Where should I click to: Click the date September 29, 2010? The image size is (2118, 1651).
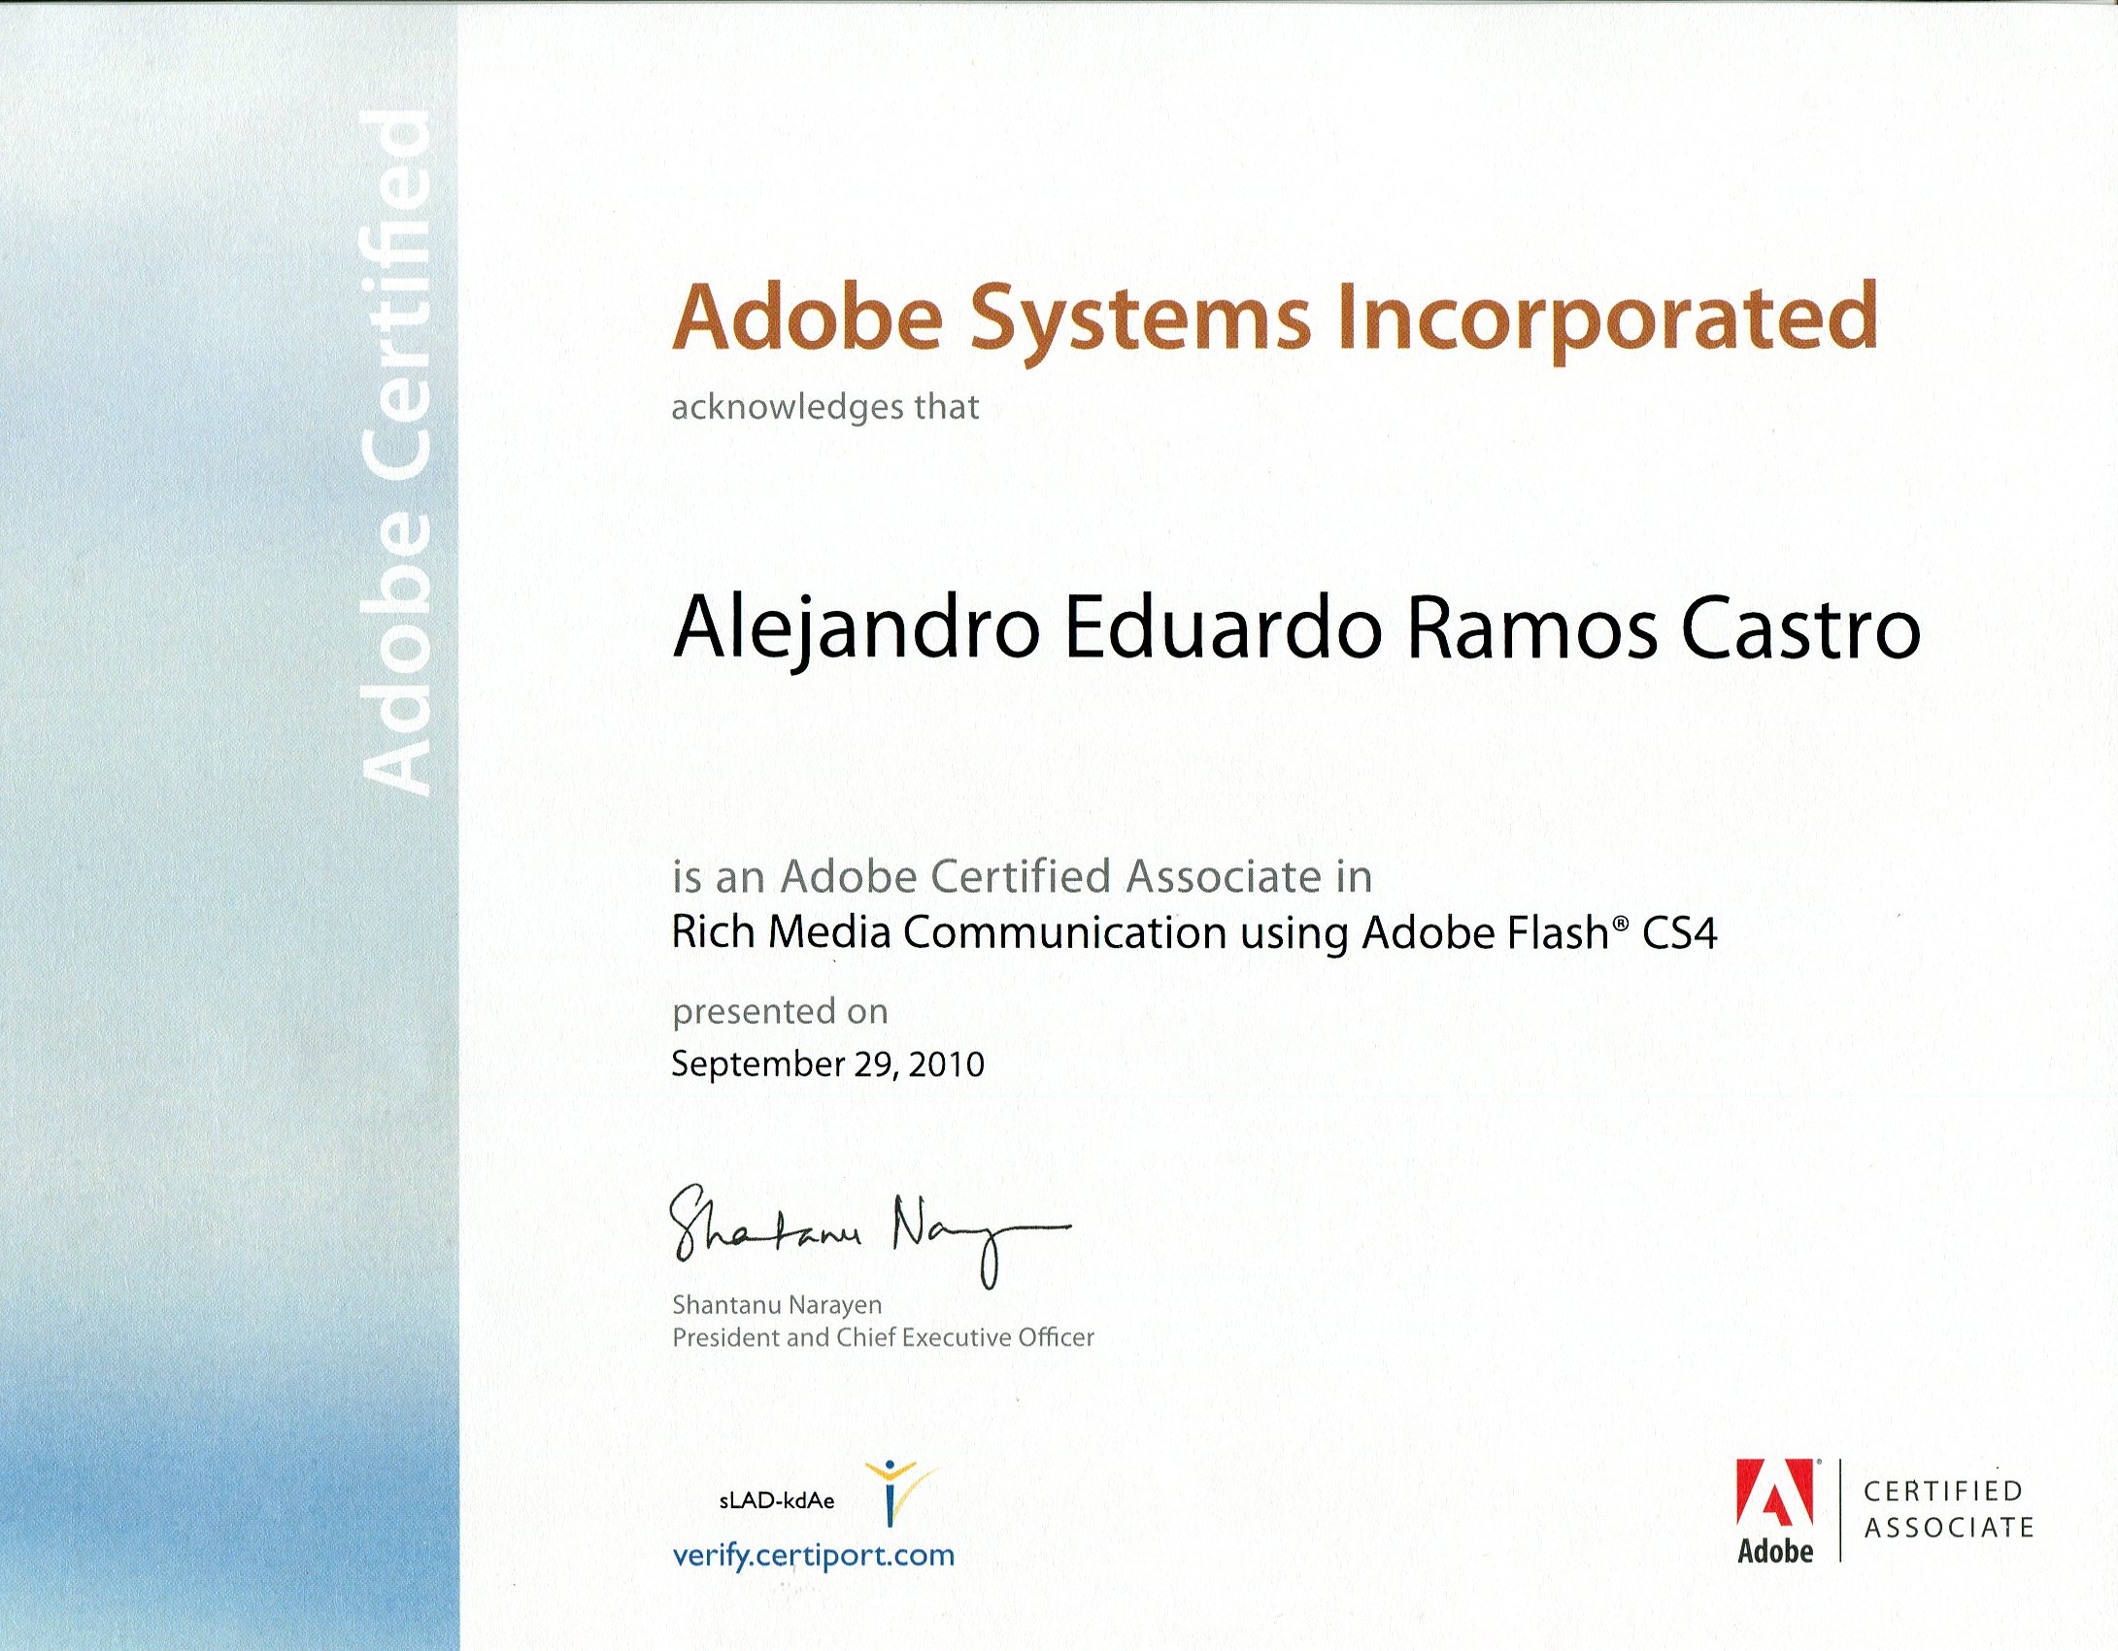pyautogui.click(x=827, y=1064)
